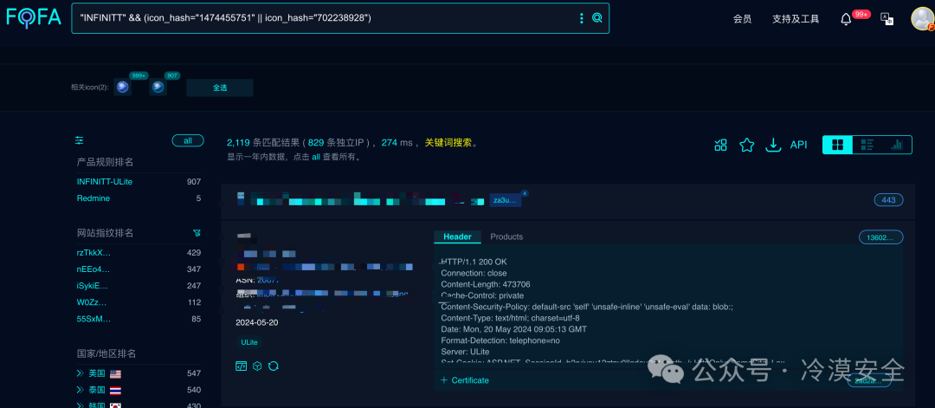Open the 会员 menu
Screen dimensions: 935x408
[743, 19]
